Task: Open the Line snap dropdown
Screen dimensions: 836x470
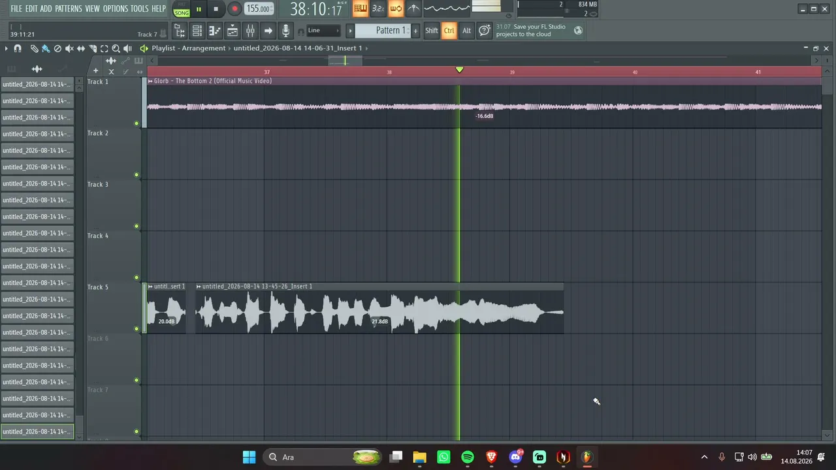Action: click(324, 31)
